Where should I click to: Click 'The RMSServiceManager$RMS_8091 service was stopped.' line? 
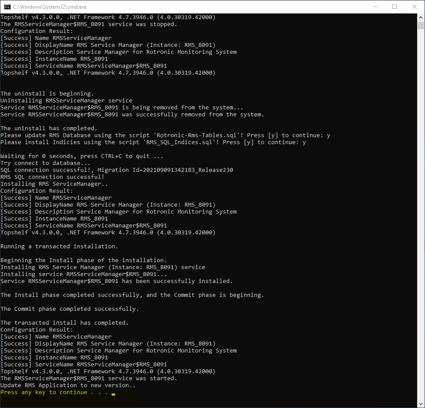pos(89,24)
